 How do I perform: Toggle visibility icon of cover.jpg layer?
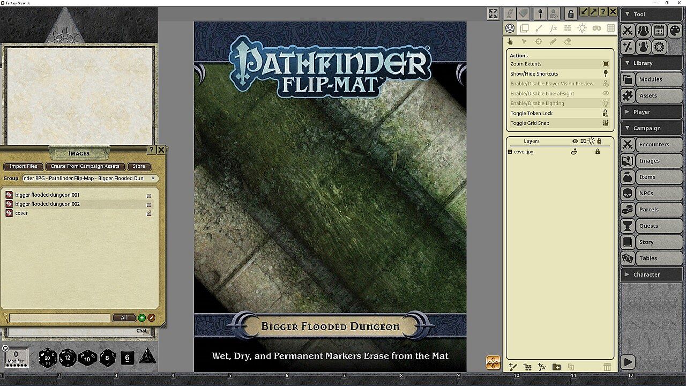574,152
